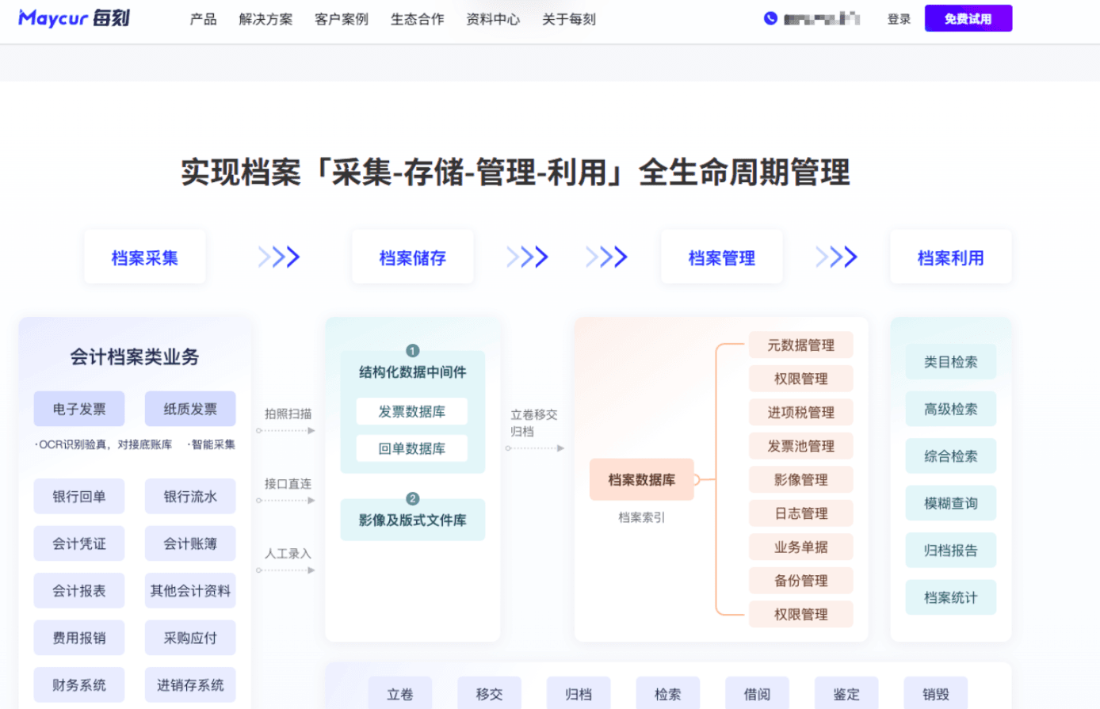Select the 档案储存 stage card
The image size is (1100, 709).
pyautogui.click(x=413, y=257)
